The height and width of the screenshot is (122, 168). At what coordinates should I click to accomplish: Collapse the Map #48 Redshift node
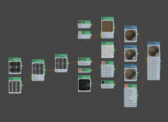tap(113, 62)
